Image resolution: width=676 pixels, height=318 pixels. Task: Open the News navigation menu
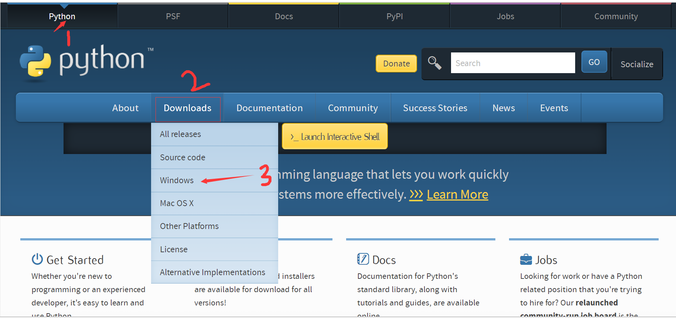503,108
